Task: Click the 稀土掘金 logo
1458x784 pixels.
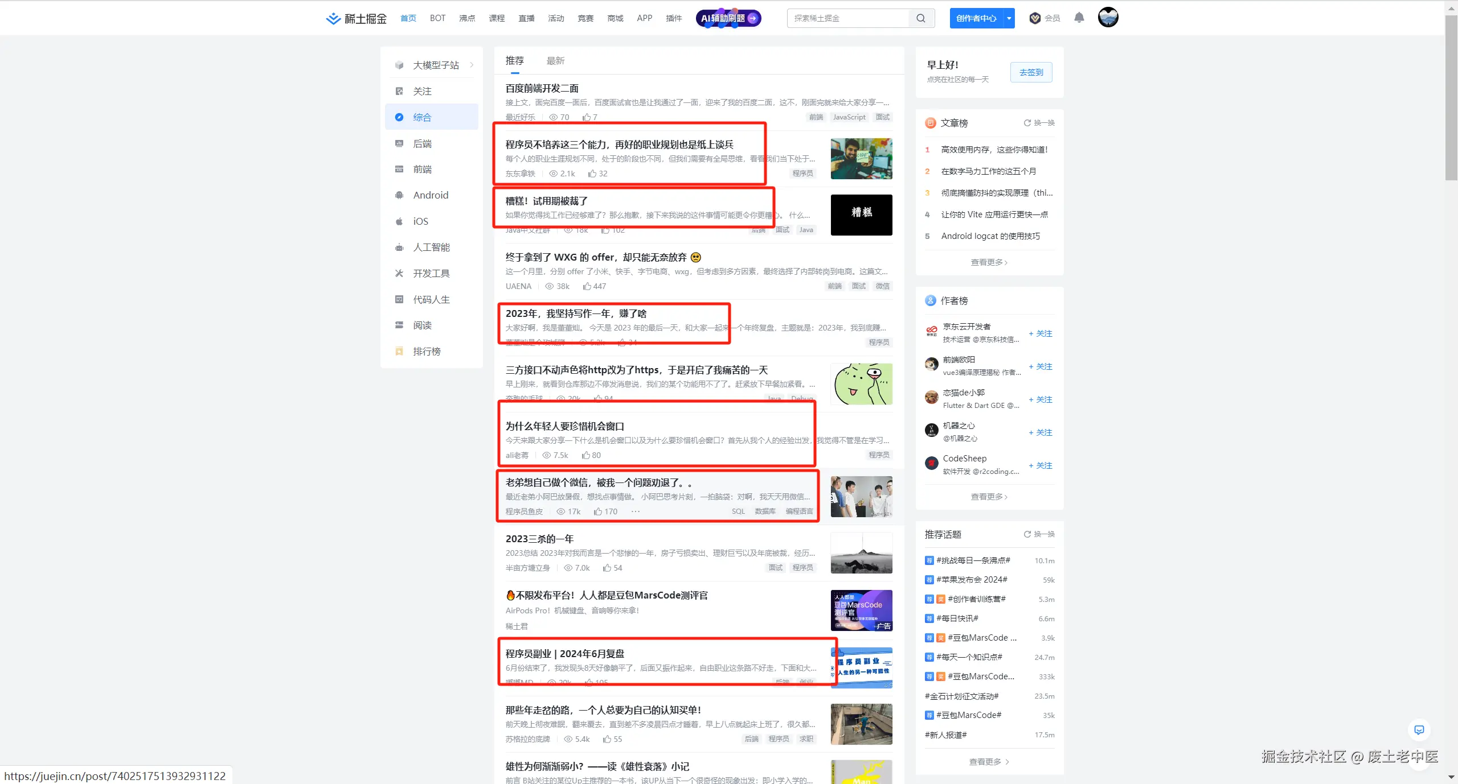Action: coord(357,18)
